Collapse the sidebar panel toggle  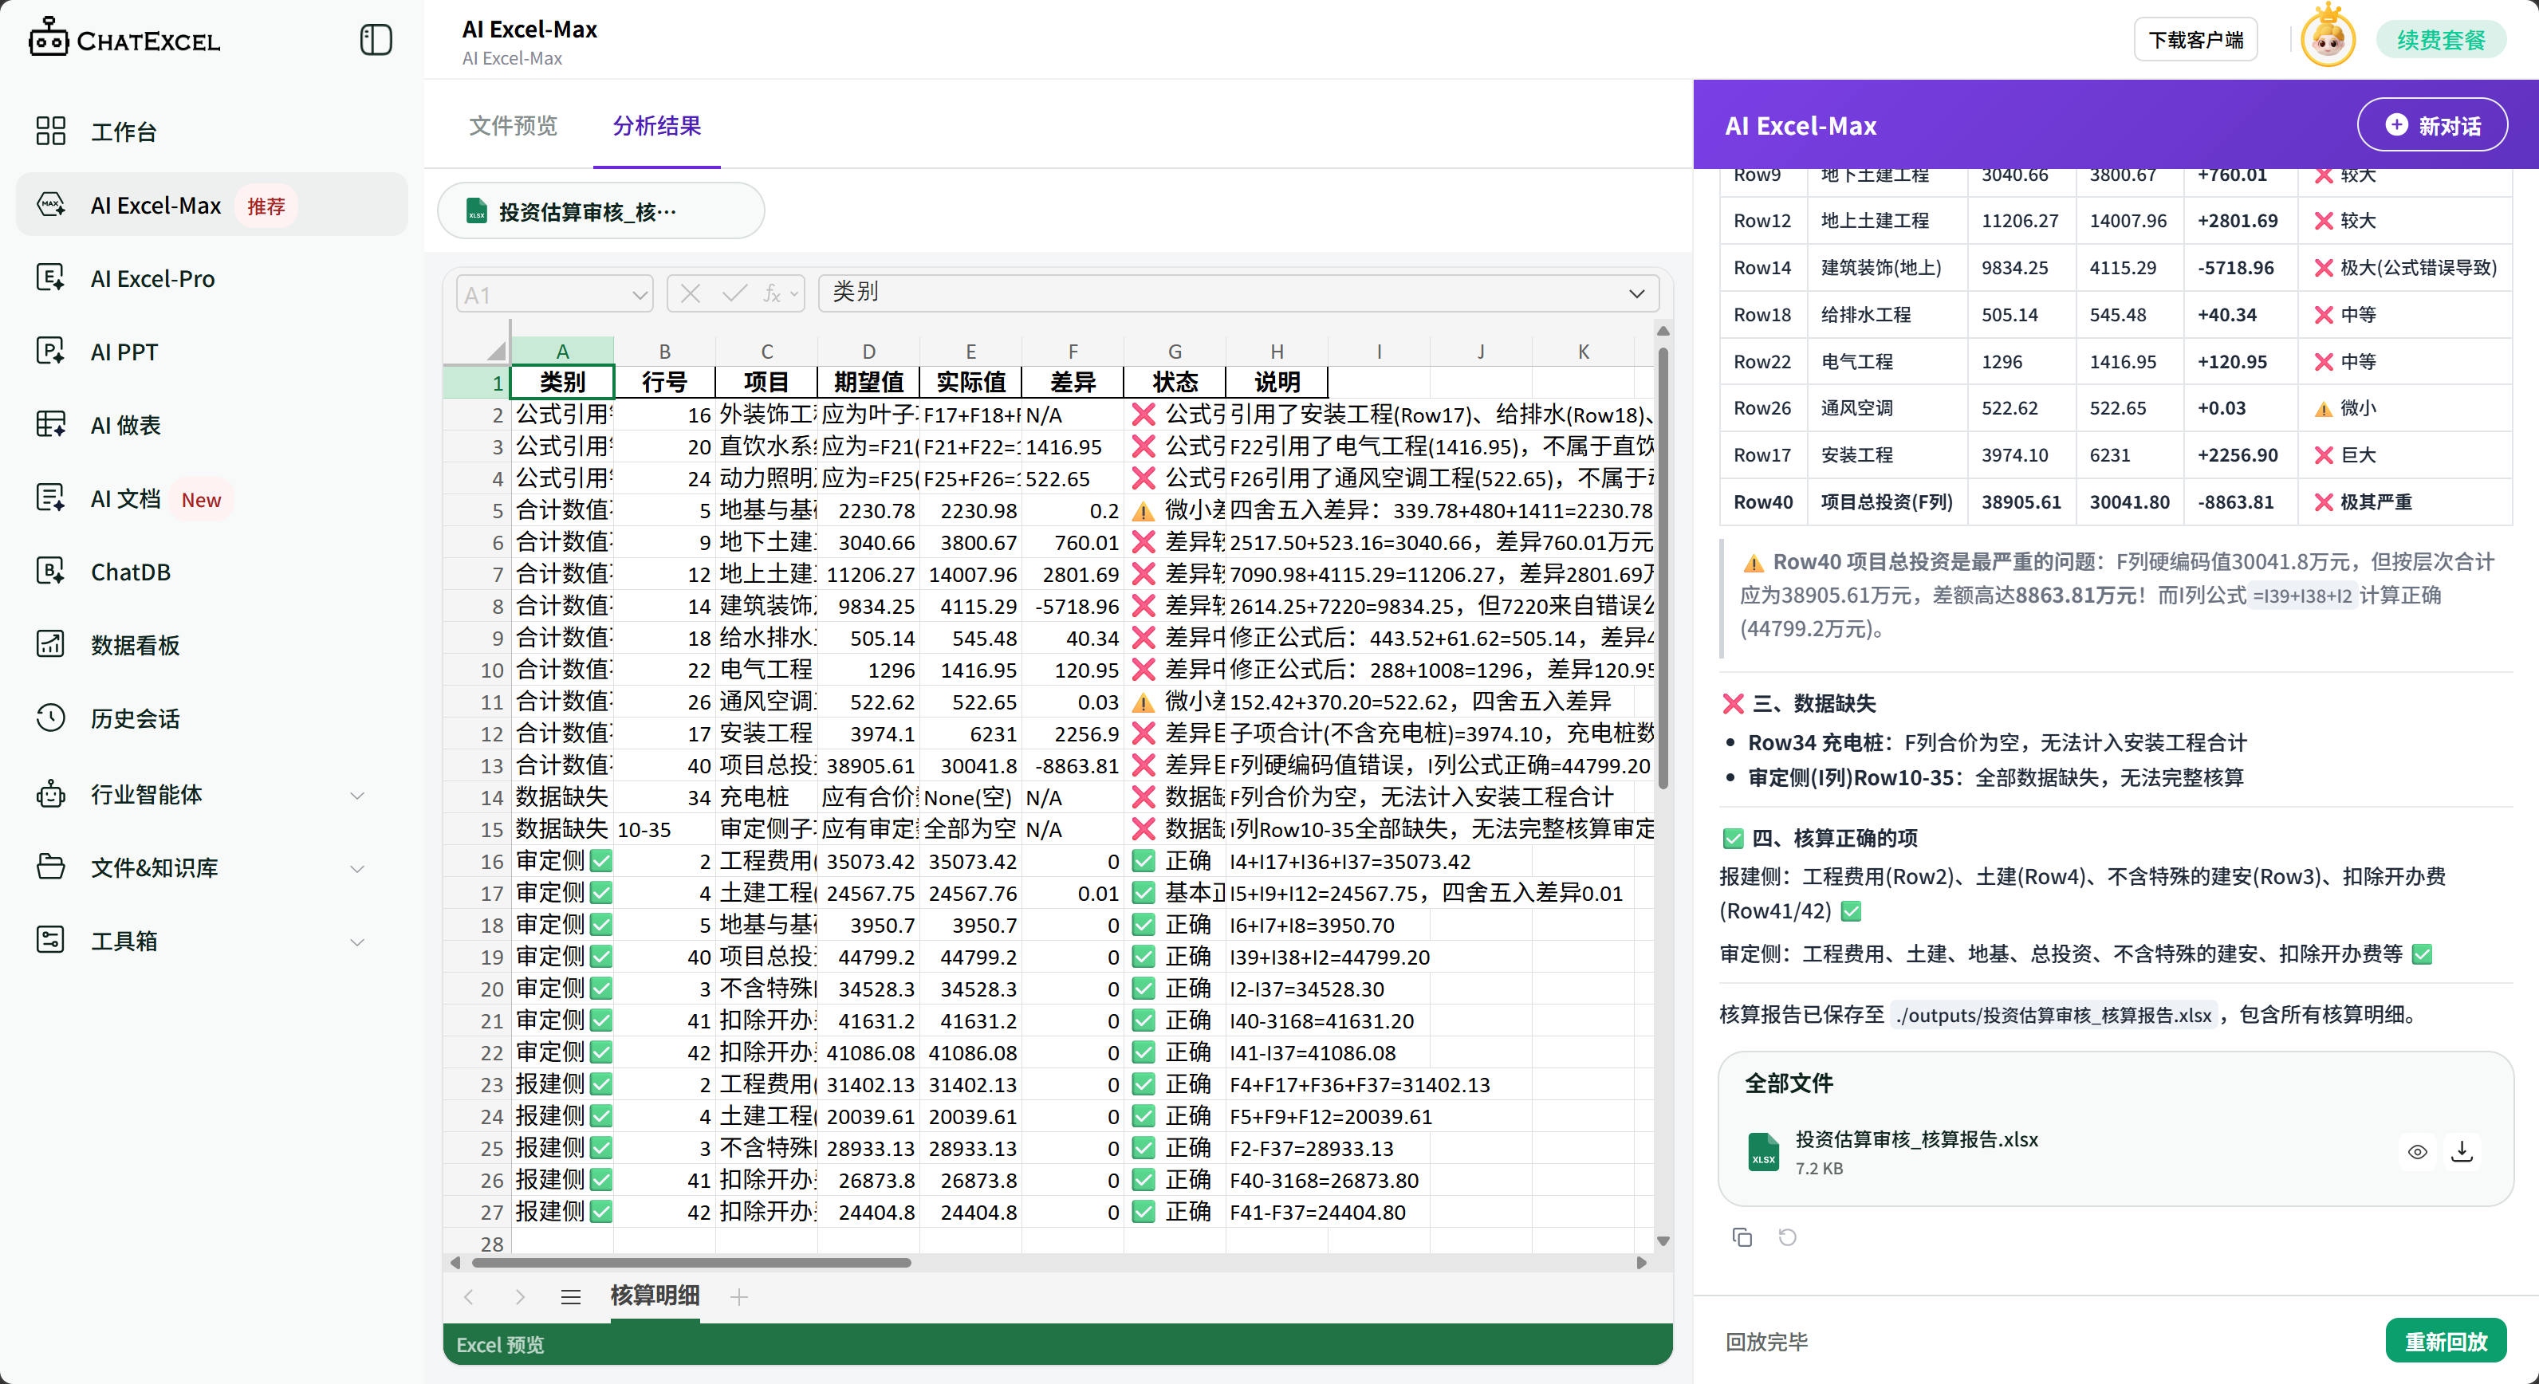(376, 39)
